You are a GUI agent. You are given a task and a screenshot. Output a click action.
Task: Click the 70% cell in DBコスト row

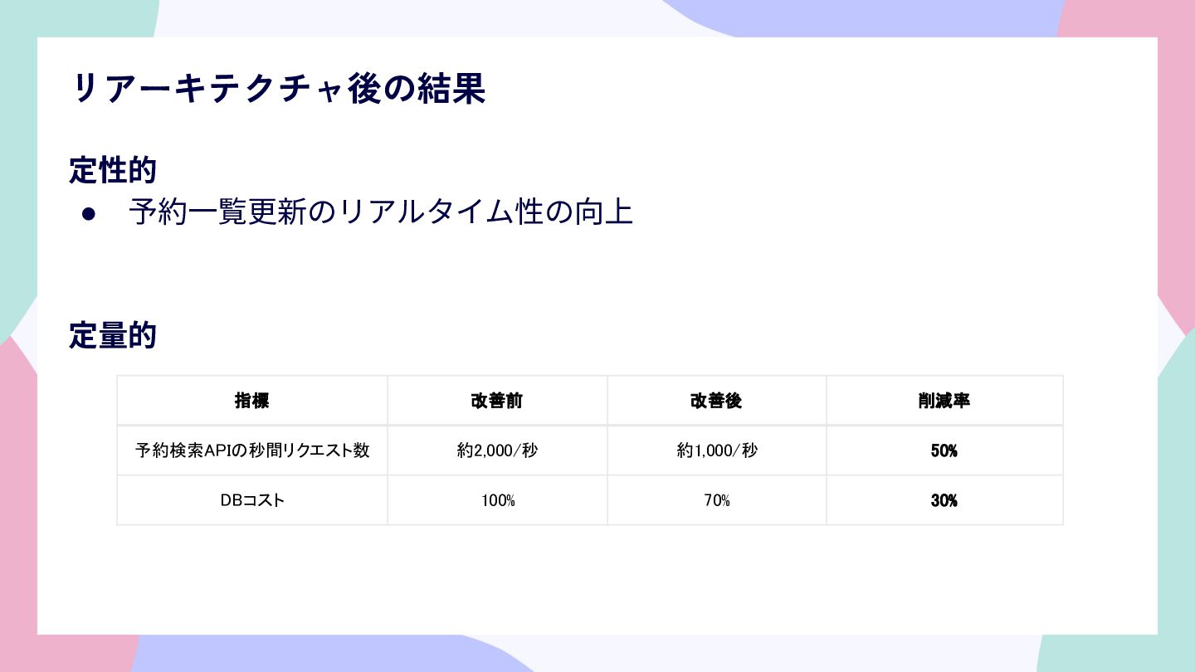coord(716,500)
